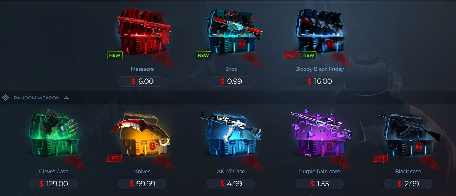The height and width of the screenshot is (196, 456).
Task: Click the $1.55 Purple Rain price
Action: pyautogui.click(x=320, y=184)
